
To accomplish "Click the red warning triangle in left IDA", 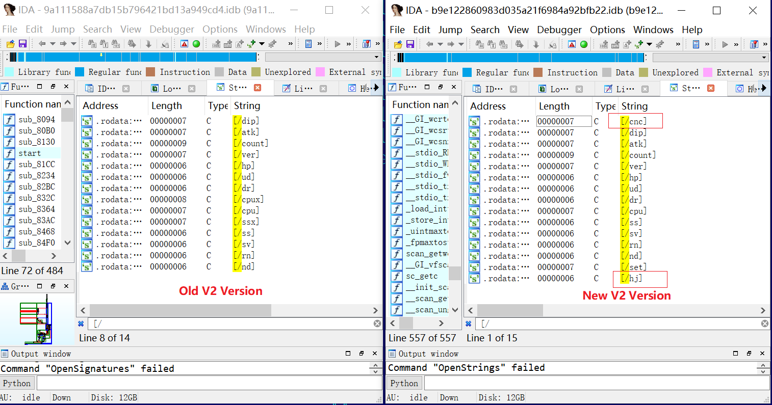I will 185,44.
